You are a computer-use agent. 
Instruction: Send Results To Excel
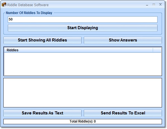[123, 113]
